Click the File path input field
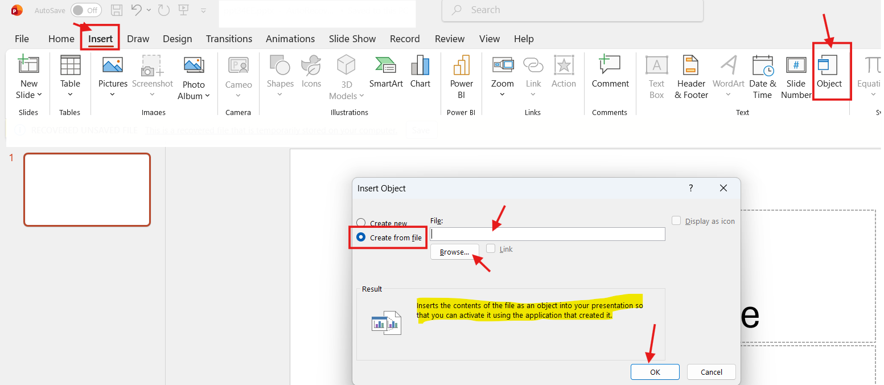The width and height of the screenshot is (884, 385). (548, 234)
